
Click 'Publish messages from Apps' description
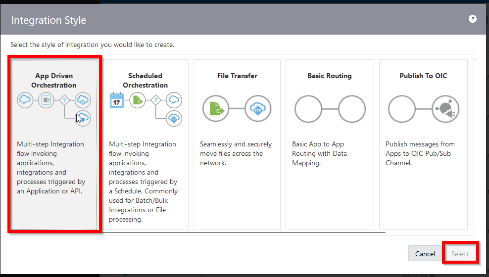point(420,153)
